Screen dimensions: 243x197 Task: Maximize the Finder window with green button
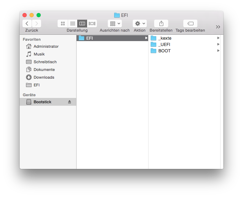39,15
